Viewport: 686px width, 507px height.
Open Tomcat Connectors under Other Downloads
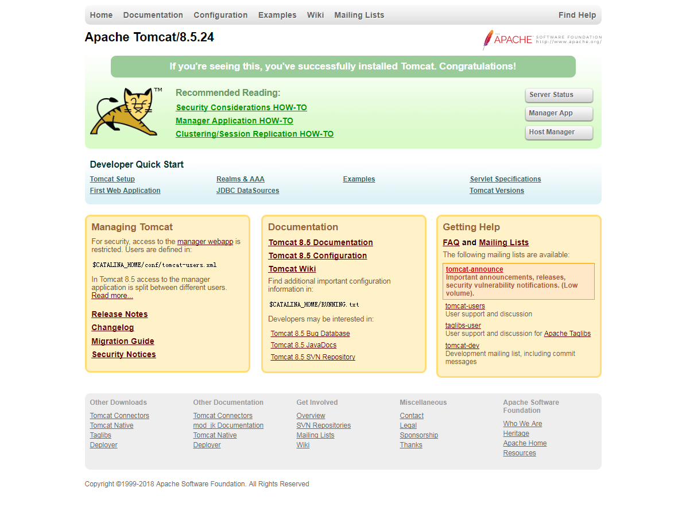[119, 416]
